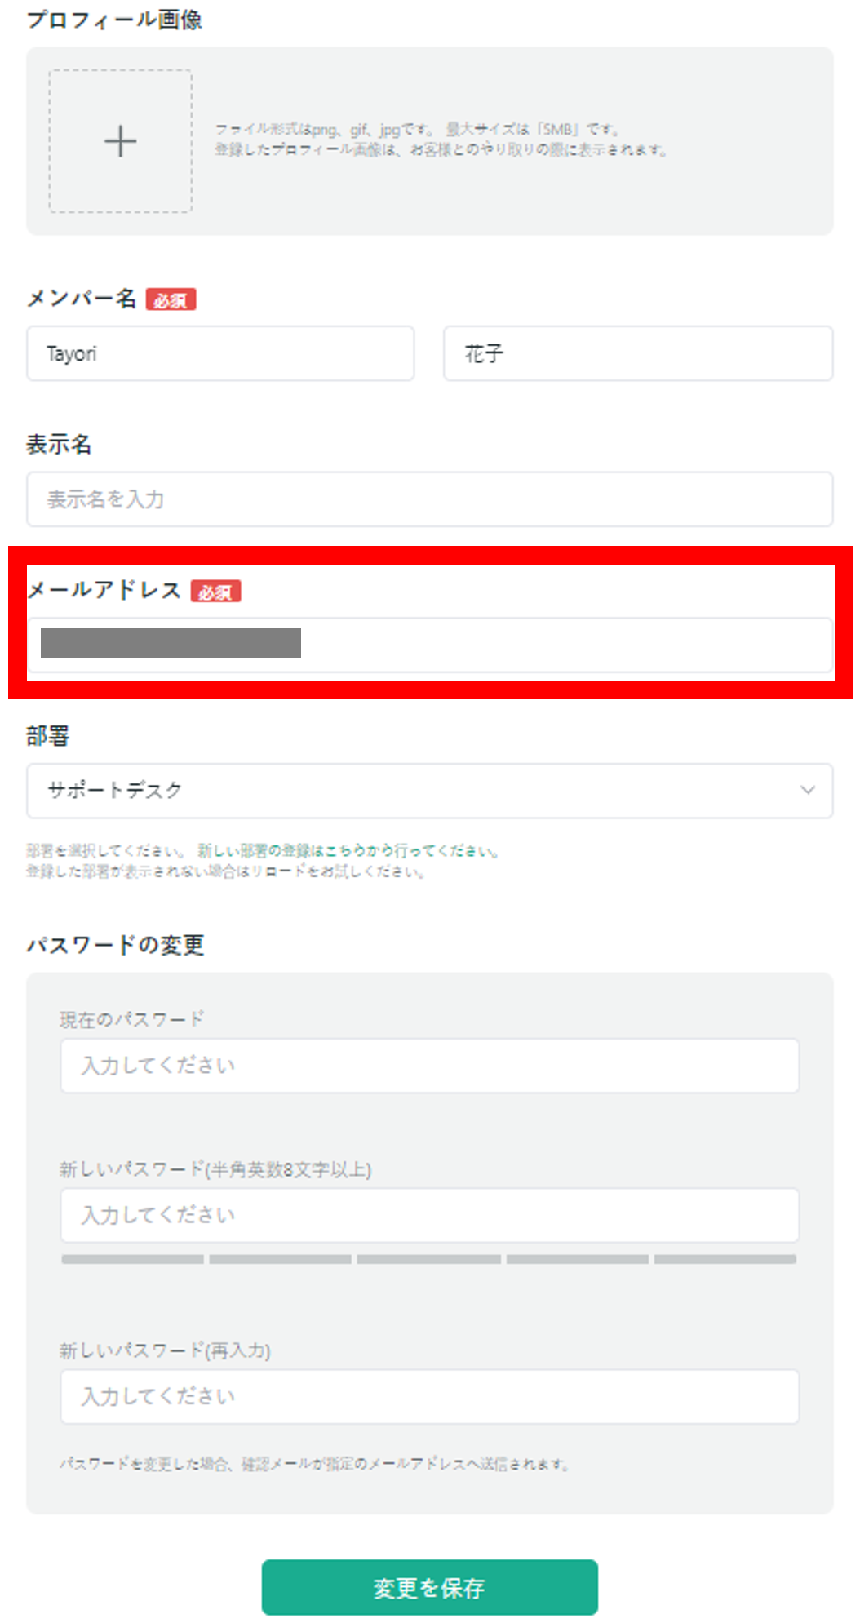Click the 現在のパスワード input box

[429, 1065]
